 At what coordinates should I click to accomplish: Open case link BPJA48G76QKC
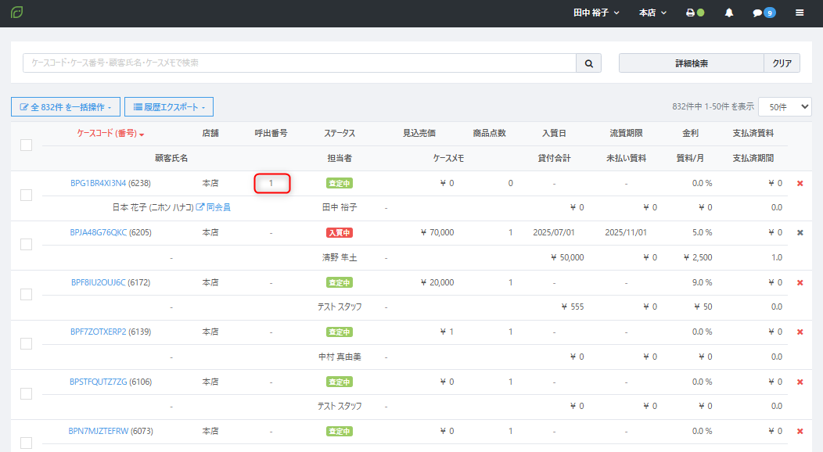98,232
